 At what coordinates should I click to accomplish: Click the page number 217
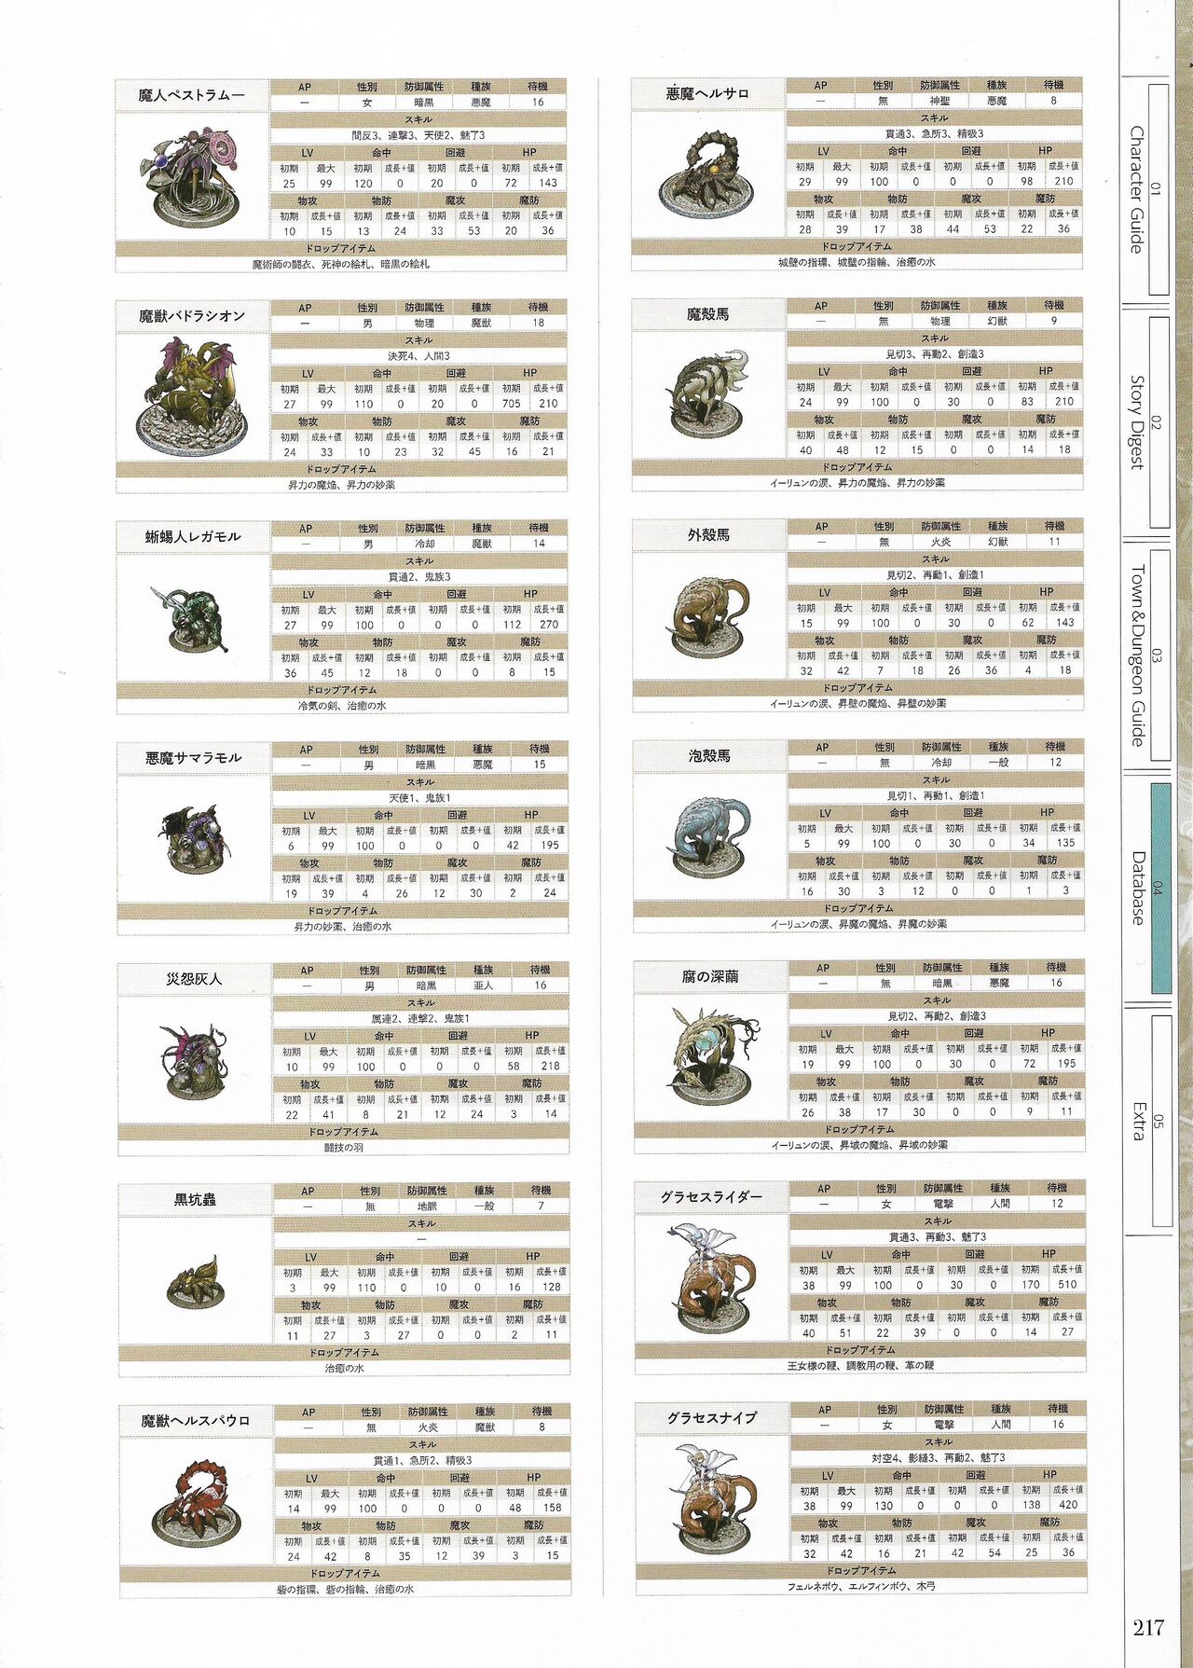pos(1148,1628)
